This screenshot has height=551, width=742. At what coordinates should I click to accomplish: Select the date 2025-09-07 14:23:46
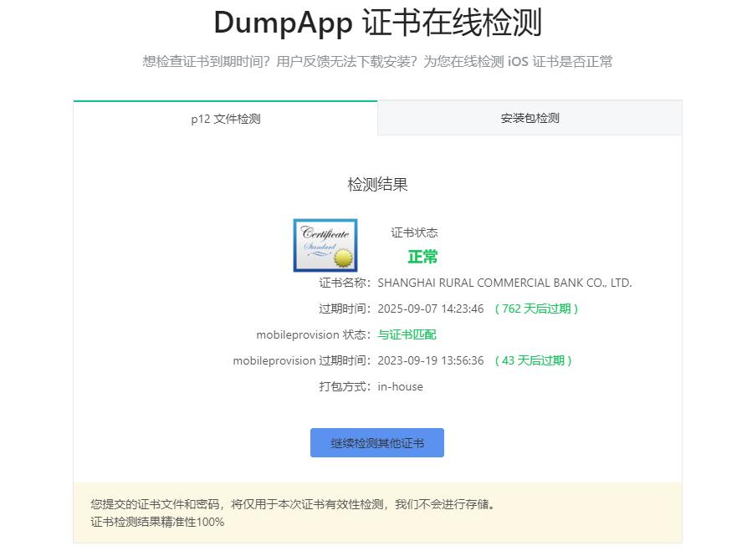tap(431, 309)
